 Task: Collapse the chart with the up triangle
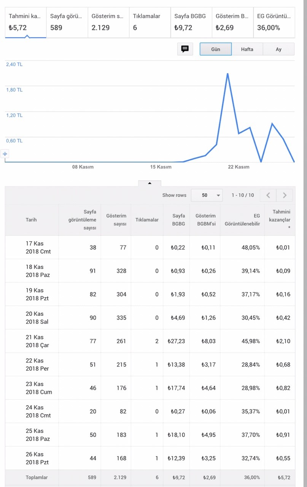(x=150, y=183)
